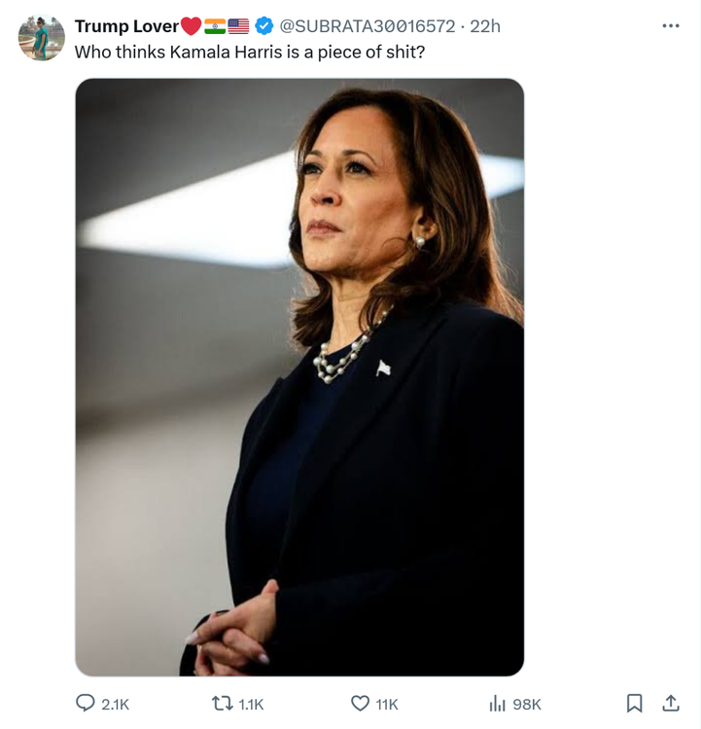Open the @SUBRATA30016572 handle link

(x=367, y=26)
